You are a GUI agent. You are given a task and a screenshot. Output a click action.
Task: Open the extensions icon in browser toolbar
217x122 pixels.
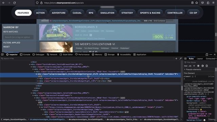pos(208,3)
